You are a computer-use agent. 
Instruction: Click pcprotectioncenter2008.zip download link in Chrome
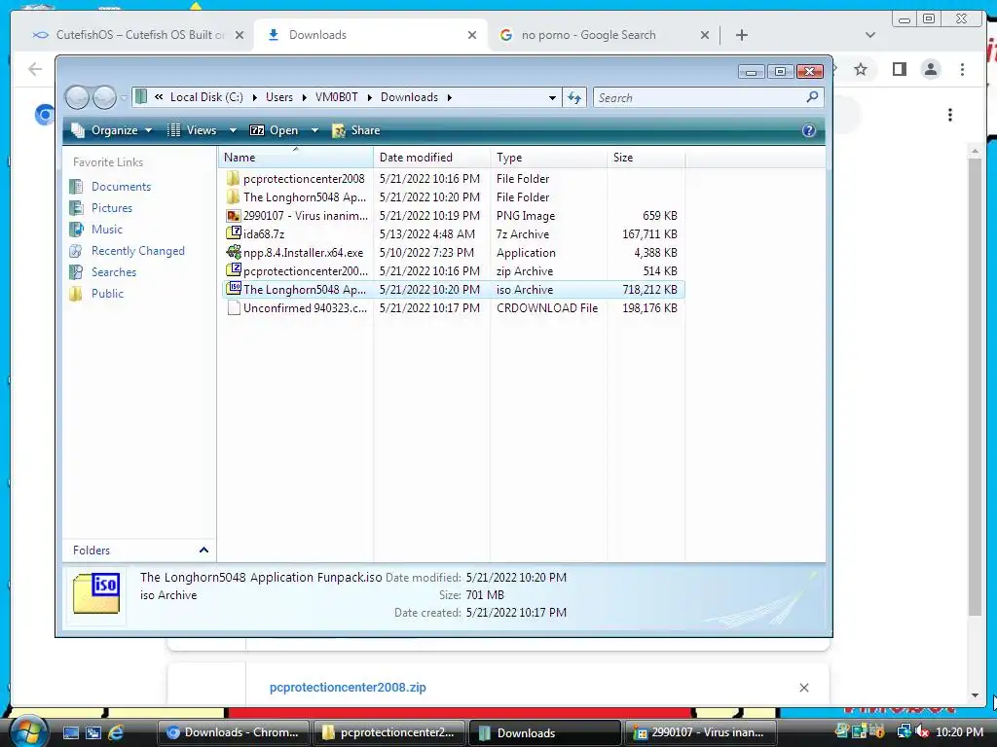click(348, 688)
